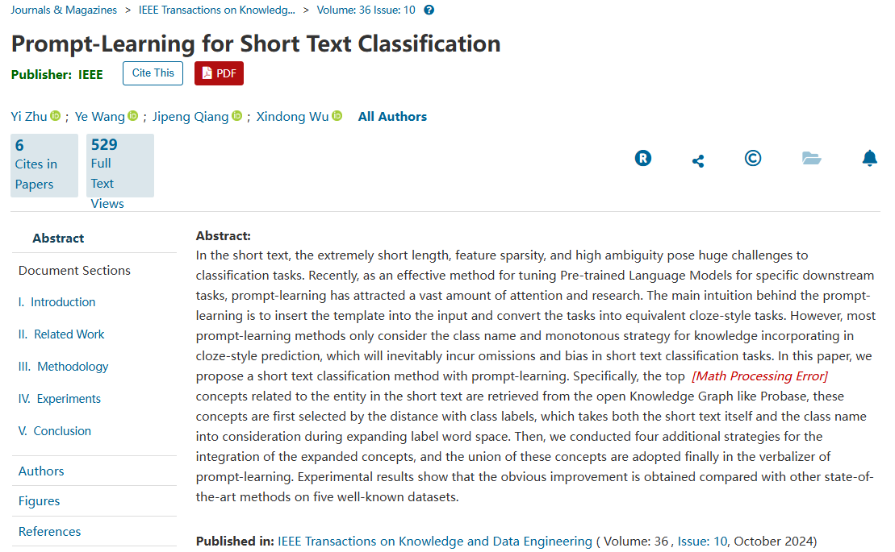Image resolution: width=895 pixels, height=552 pixels.
Task: Expand the All Authors list
Action: [392, 117]
